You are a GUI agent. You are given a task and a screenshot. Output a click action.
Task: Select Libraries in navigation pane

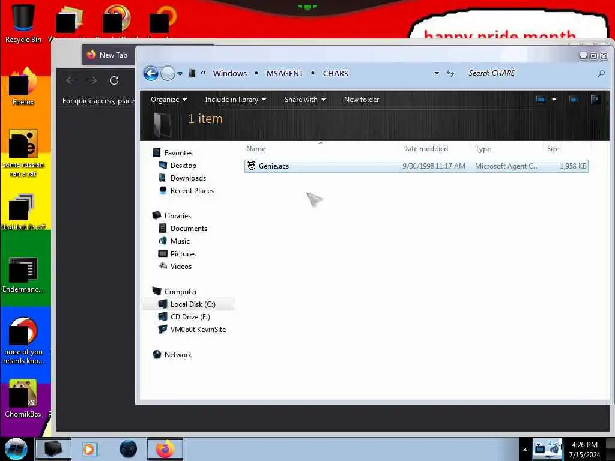178,216
